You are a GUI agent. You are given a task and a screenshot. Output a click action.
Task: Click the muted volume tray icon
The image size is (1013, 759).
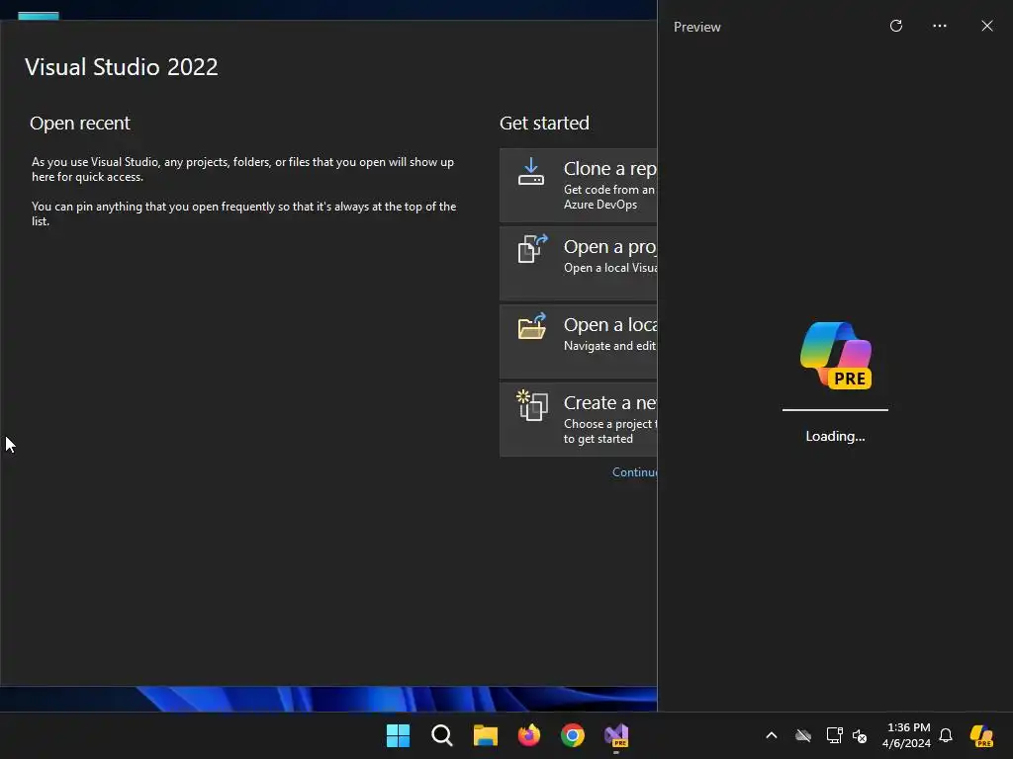point(860,735)
